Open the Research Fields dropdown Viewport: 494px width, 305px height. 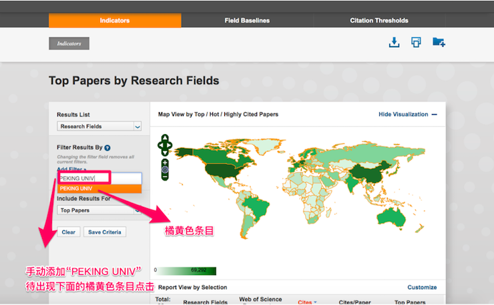coord(99,126)
